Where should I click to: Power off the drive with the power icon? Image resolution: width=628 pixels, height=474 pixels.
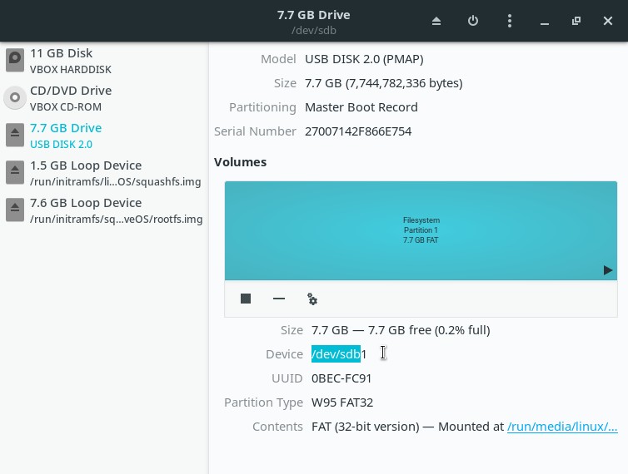[x=473, y=21]
